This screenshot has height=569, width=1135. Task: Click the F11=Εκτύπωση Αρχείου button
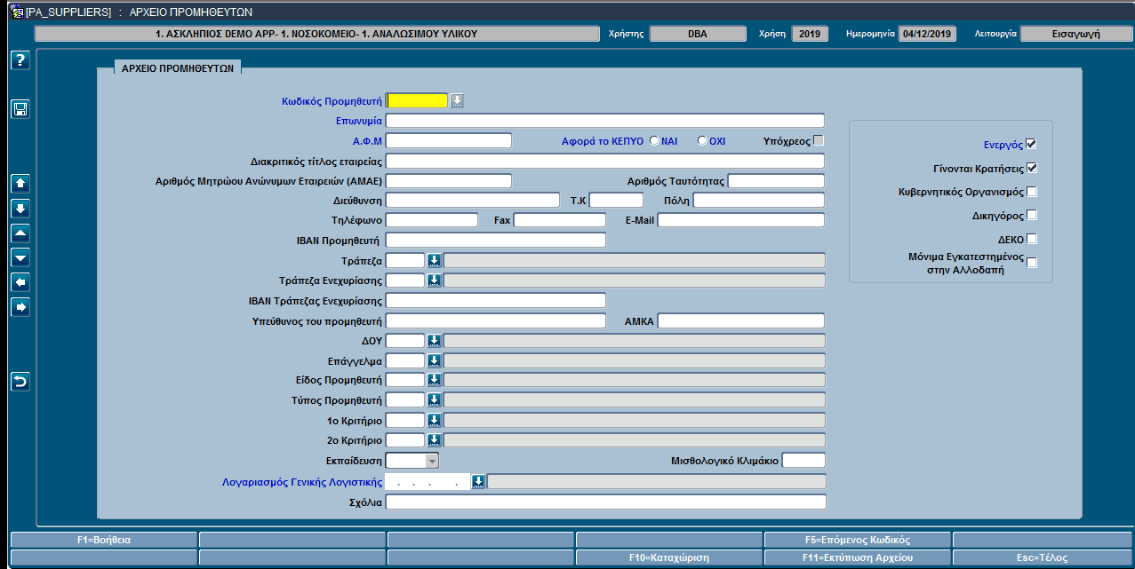pos(857,557)
